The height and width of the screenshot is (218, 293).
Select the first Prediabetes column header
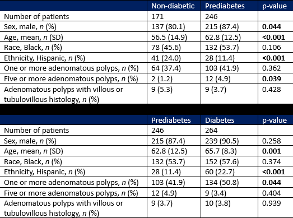click(x=225, y=6)
